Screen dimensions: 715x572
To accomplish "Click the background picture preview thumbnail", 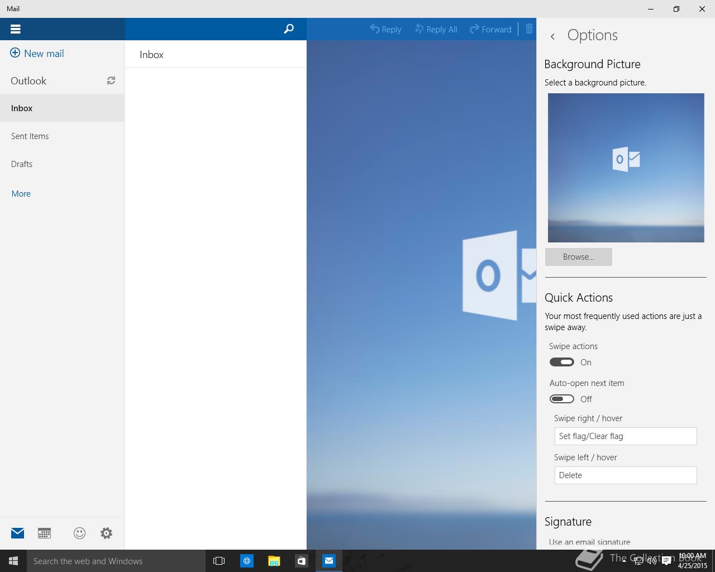I will click(626, 168).
